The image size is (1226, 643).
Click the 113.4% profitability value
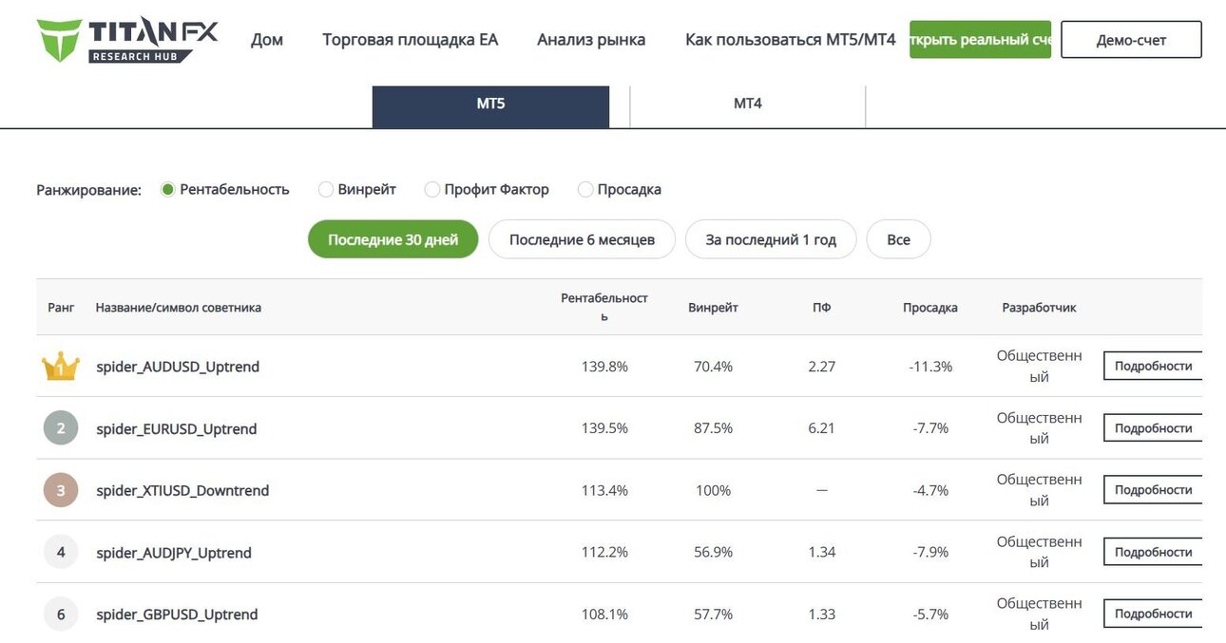coord(604,490)
